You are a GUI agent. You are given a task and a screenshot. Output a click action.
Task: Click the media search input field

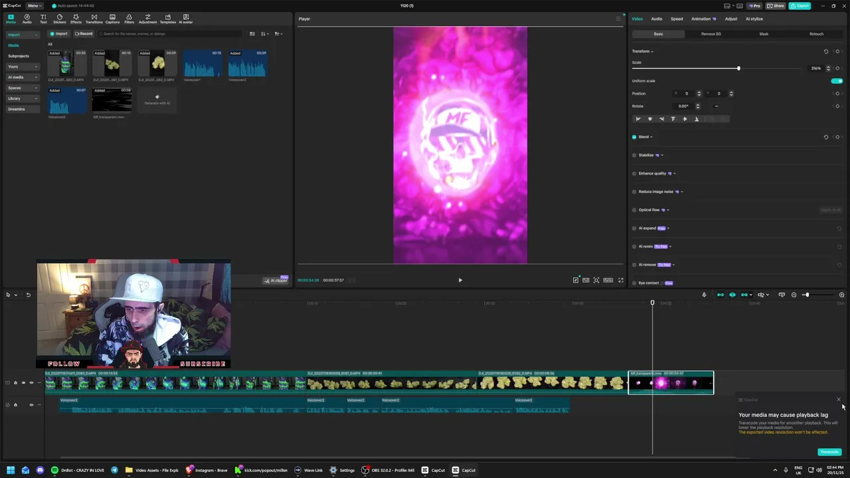click(169, 34)
